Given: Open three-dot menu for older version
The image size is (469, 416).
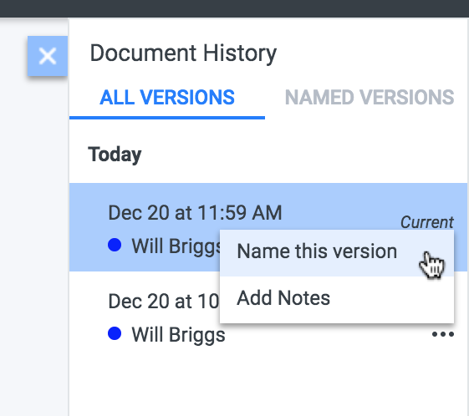Looking at the screenshot, I should 443,334.
